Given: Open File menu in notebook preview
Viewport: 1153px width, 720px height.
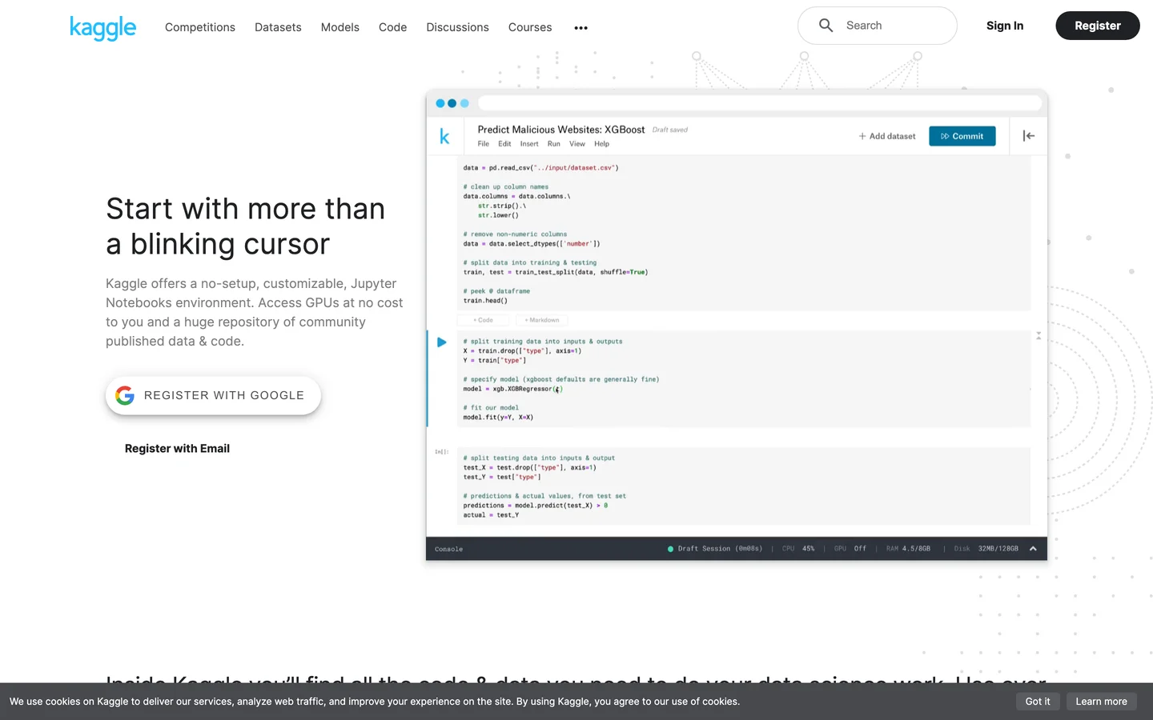Looking at the screenshot, I should (484, 144).
